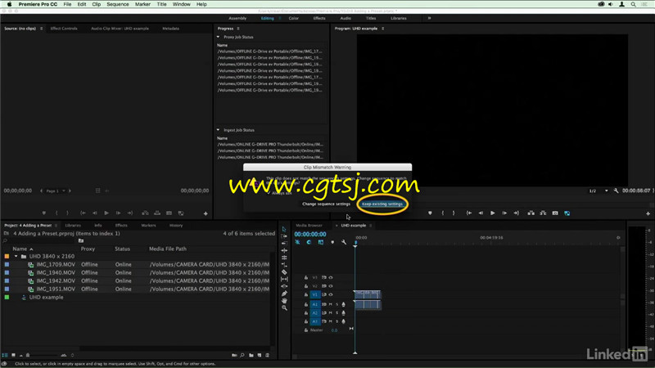The width and height of the screenshot is (655, 368).
Task: Open timeline display settings wrench
Action: click(343, 242)
